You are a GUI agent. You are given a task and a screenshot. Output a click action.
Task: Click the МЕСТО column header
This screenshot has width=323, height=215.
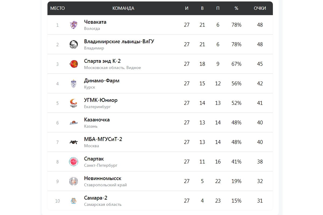pyautogui.click(x=58, y=8)
